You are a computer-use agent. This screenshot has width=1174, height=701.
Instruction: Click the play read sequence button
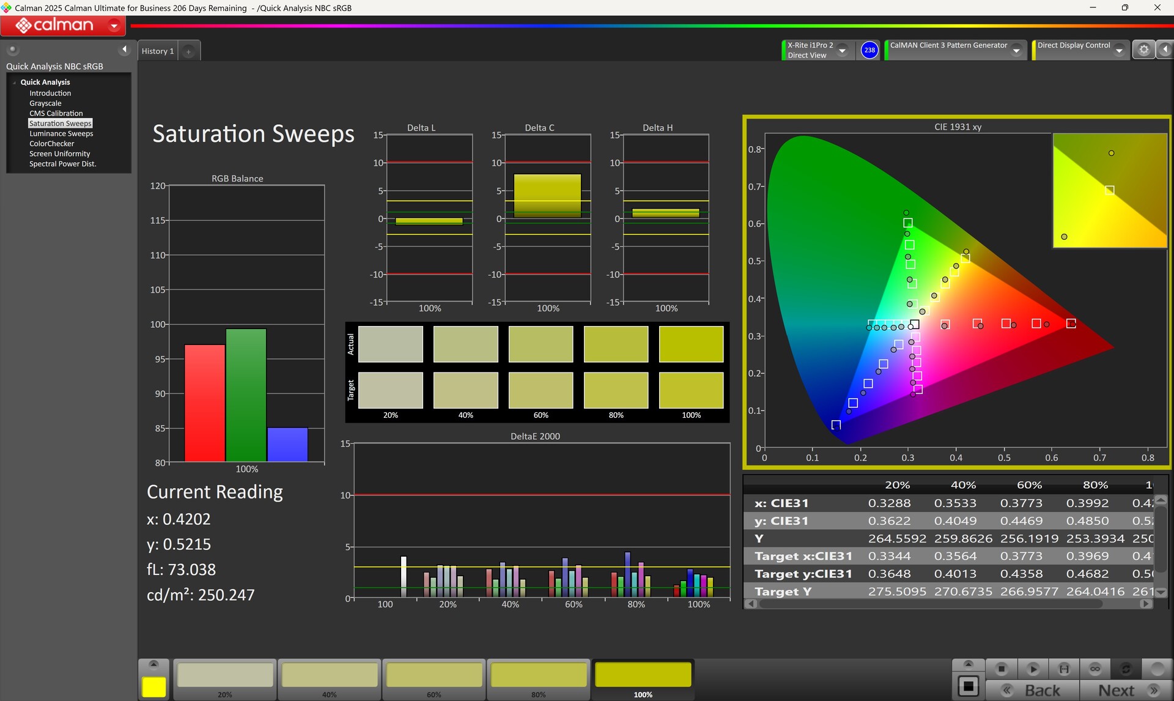(x=1033, y=669)
